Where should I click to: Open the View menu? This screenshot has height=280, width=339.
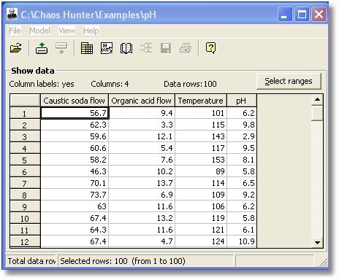[x=66, y=31]
